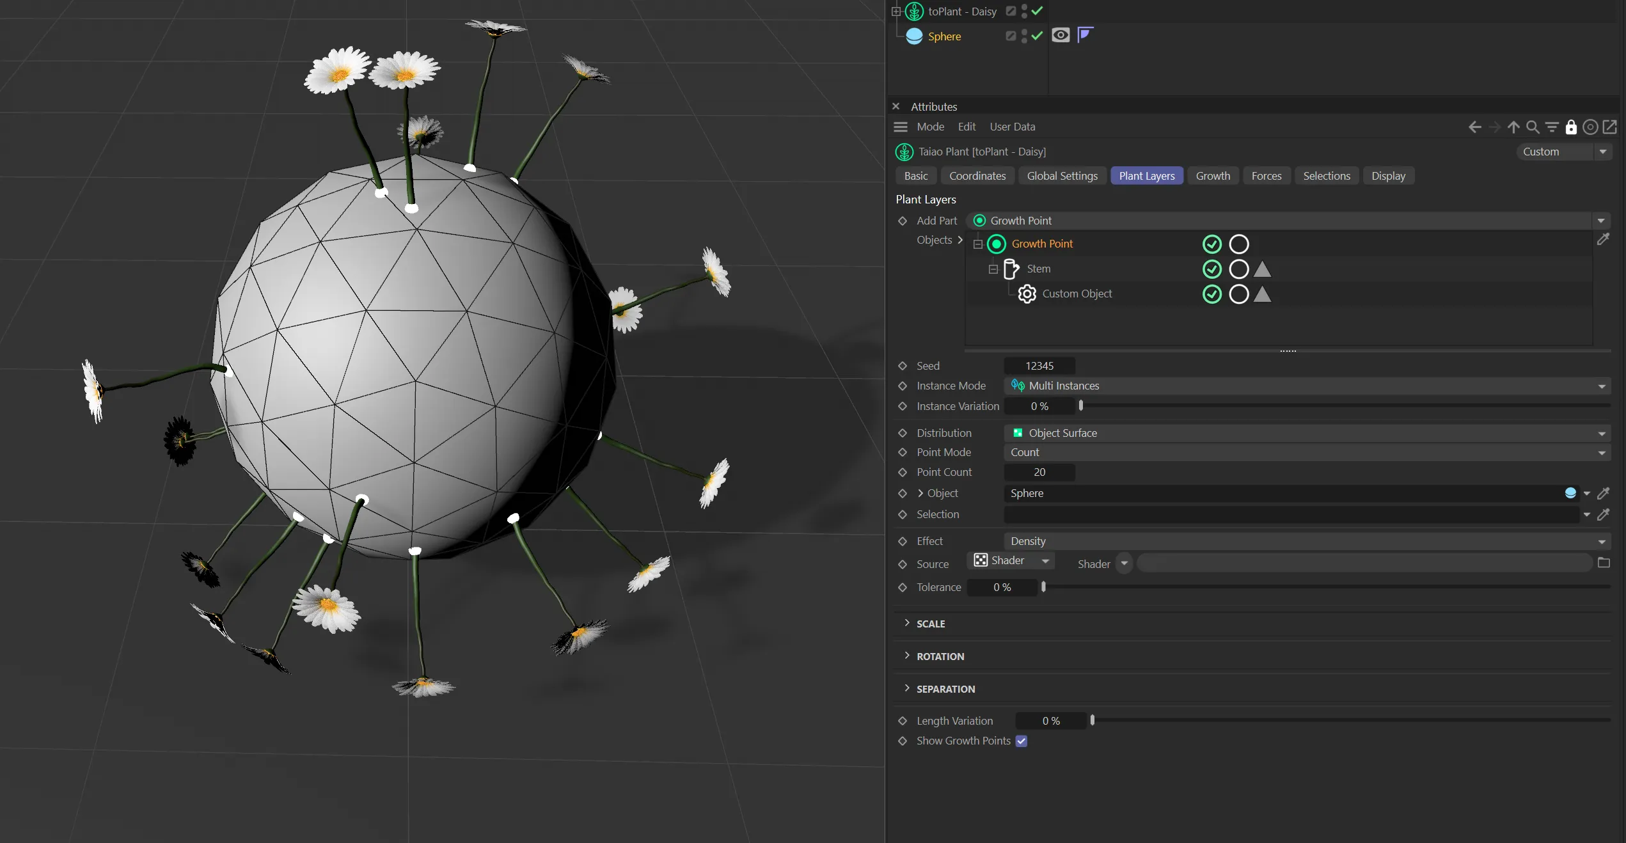Select the Stem layer in Objects list
Viewport: 1626px width, 843px height.
click(1038, 269)
